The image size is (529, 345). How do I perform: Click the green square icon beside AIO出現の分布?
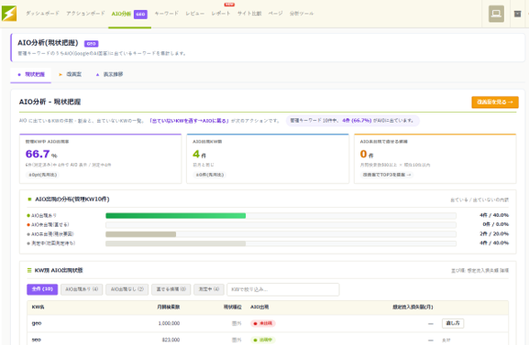tap(29, 199)
